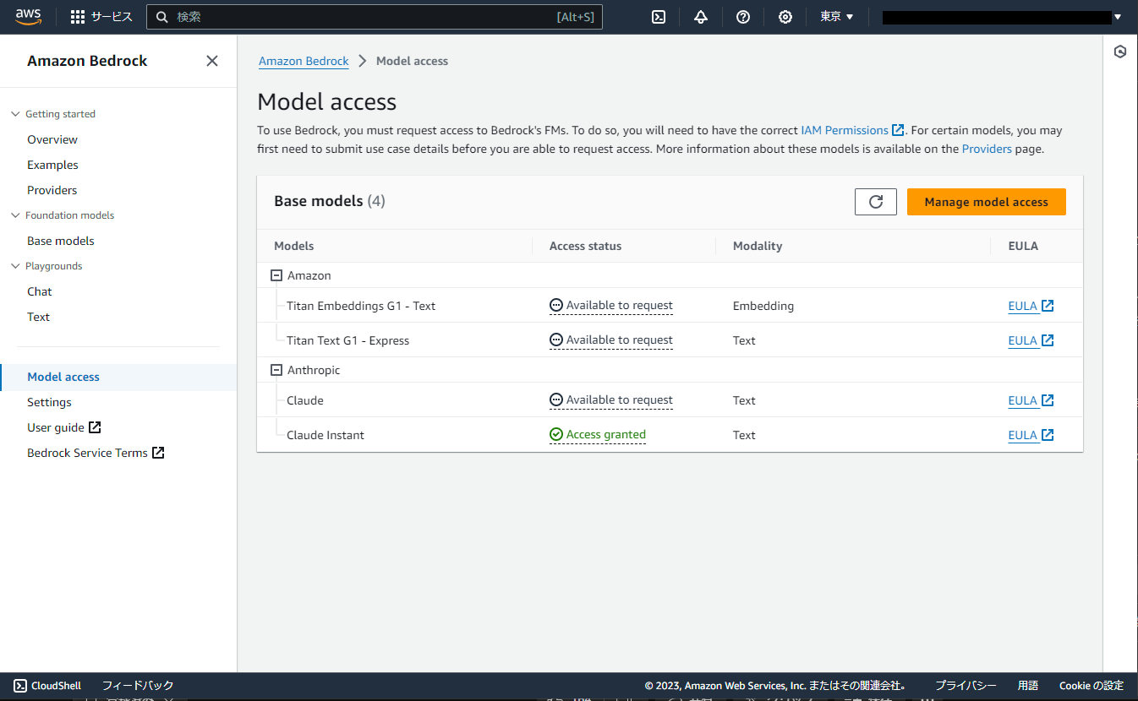The width and height of the screenshot is (1138, 701).
Task: Open the Text playground
Action: pyautogui.click(x=39, y=317)
